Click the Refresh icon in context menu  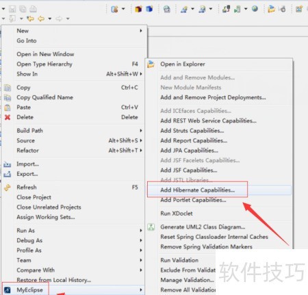click(x=8, y=188)
